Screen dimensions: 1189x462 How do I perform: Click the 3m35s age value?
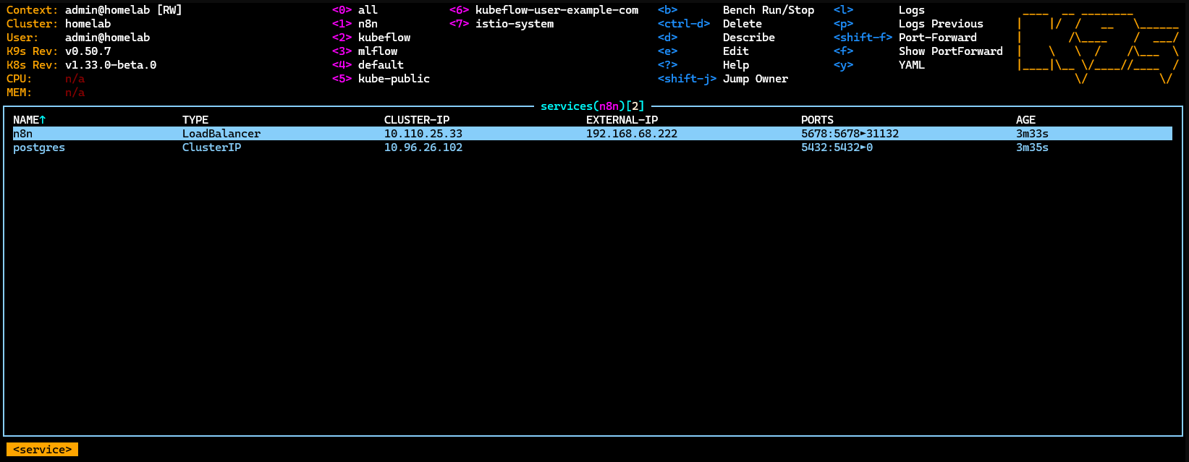pos(1033,147)
